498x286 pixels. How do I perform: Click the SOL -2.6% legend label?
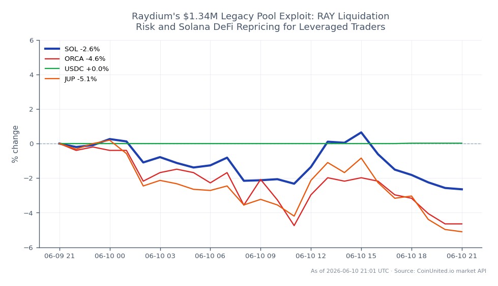click(82, 49)
